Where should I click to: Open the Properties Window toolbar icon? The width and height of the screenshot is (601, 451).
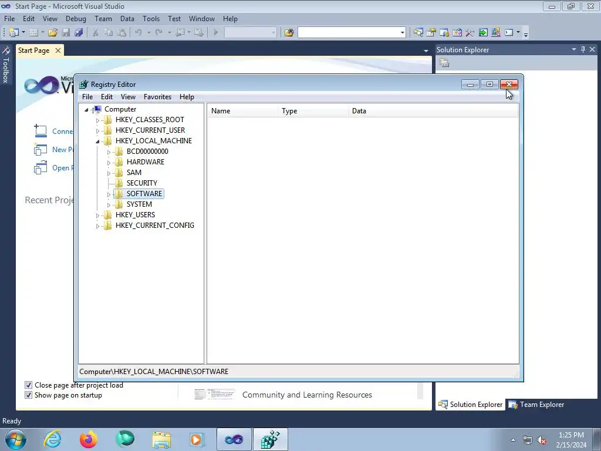(431, 33)
